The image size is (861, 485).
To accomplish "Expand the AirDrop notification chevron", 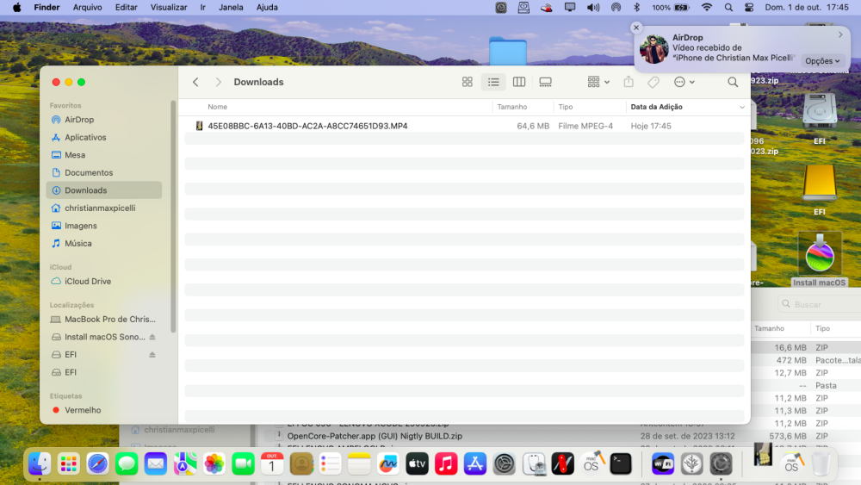I will tap(840, 34).
